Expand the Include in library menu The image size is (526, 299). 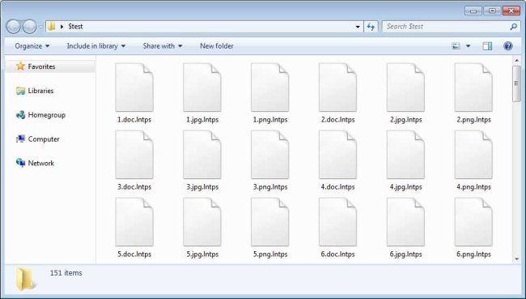tap(96, 46)
